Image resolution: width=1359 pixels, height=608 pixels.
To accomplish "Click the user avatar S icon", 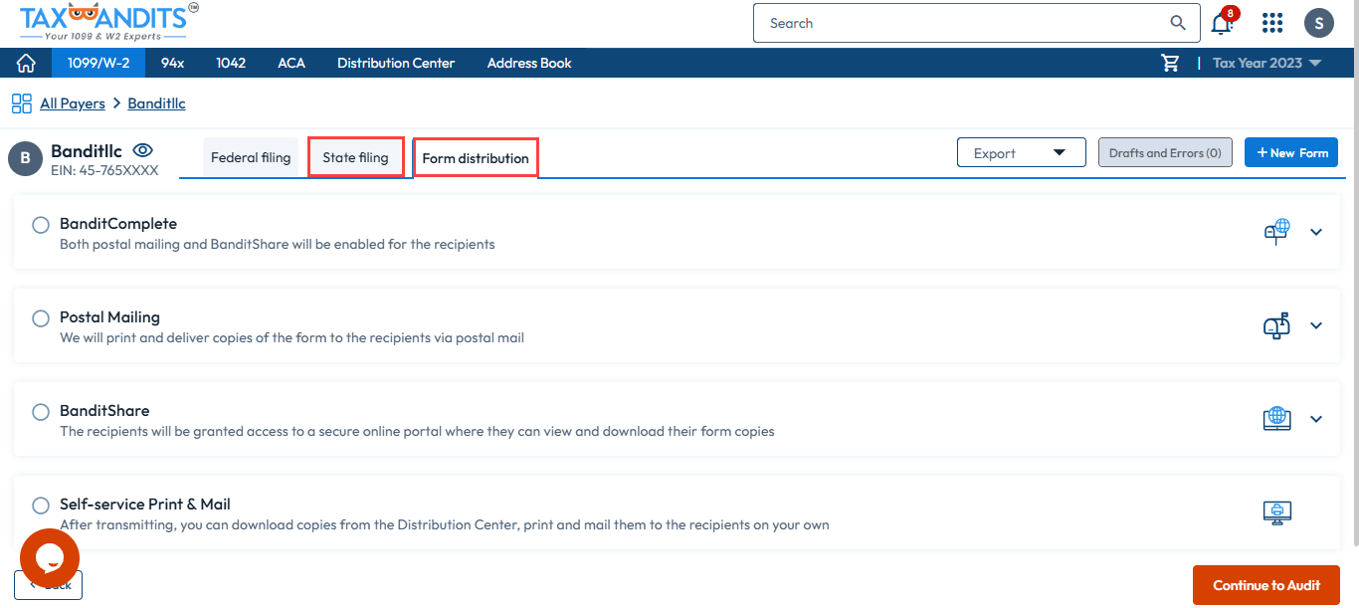I will point(1318,23).
